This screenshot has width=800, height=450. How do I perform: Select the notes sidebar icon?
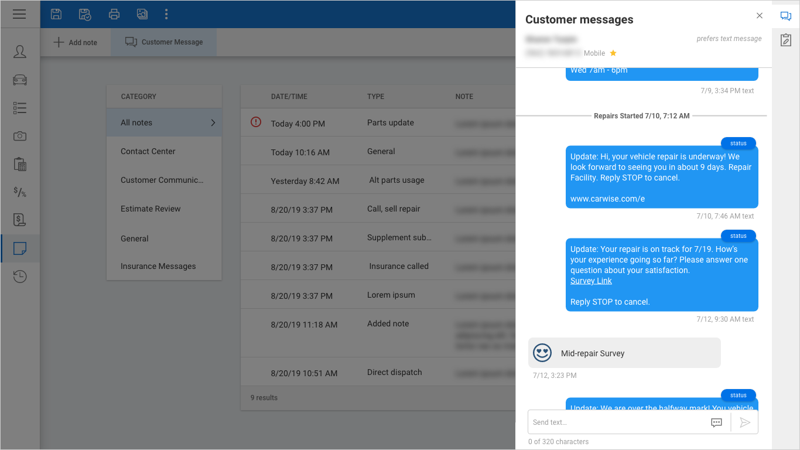click(x=20, y=248)
